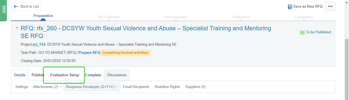The height and width of the screenshot is (100, 349).
Task: Switch to the Evaluation Setup tab
Action: 65,75
